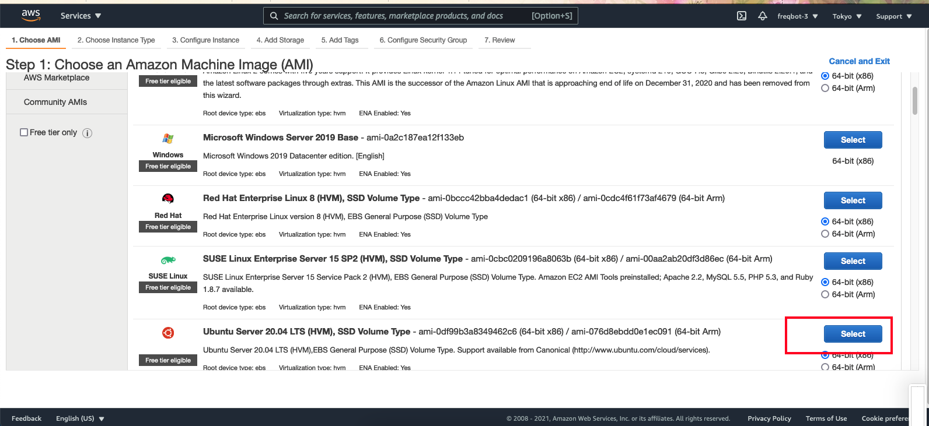Select Ubuntu Server 20.04 LTS AMI
The width and height of the screenshot is (929, 426).
[853, 334]
